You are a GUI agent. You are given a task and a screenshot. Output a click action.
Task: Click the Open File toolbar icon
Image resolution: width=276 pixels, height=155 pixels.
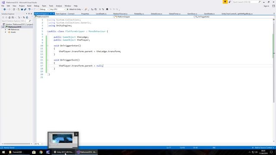(x=19, y=9)
